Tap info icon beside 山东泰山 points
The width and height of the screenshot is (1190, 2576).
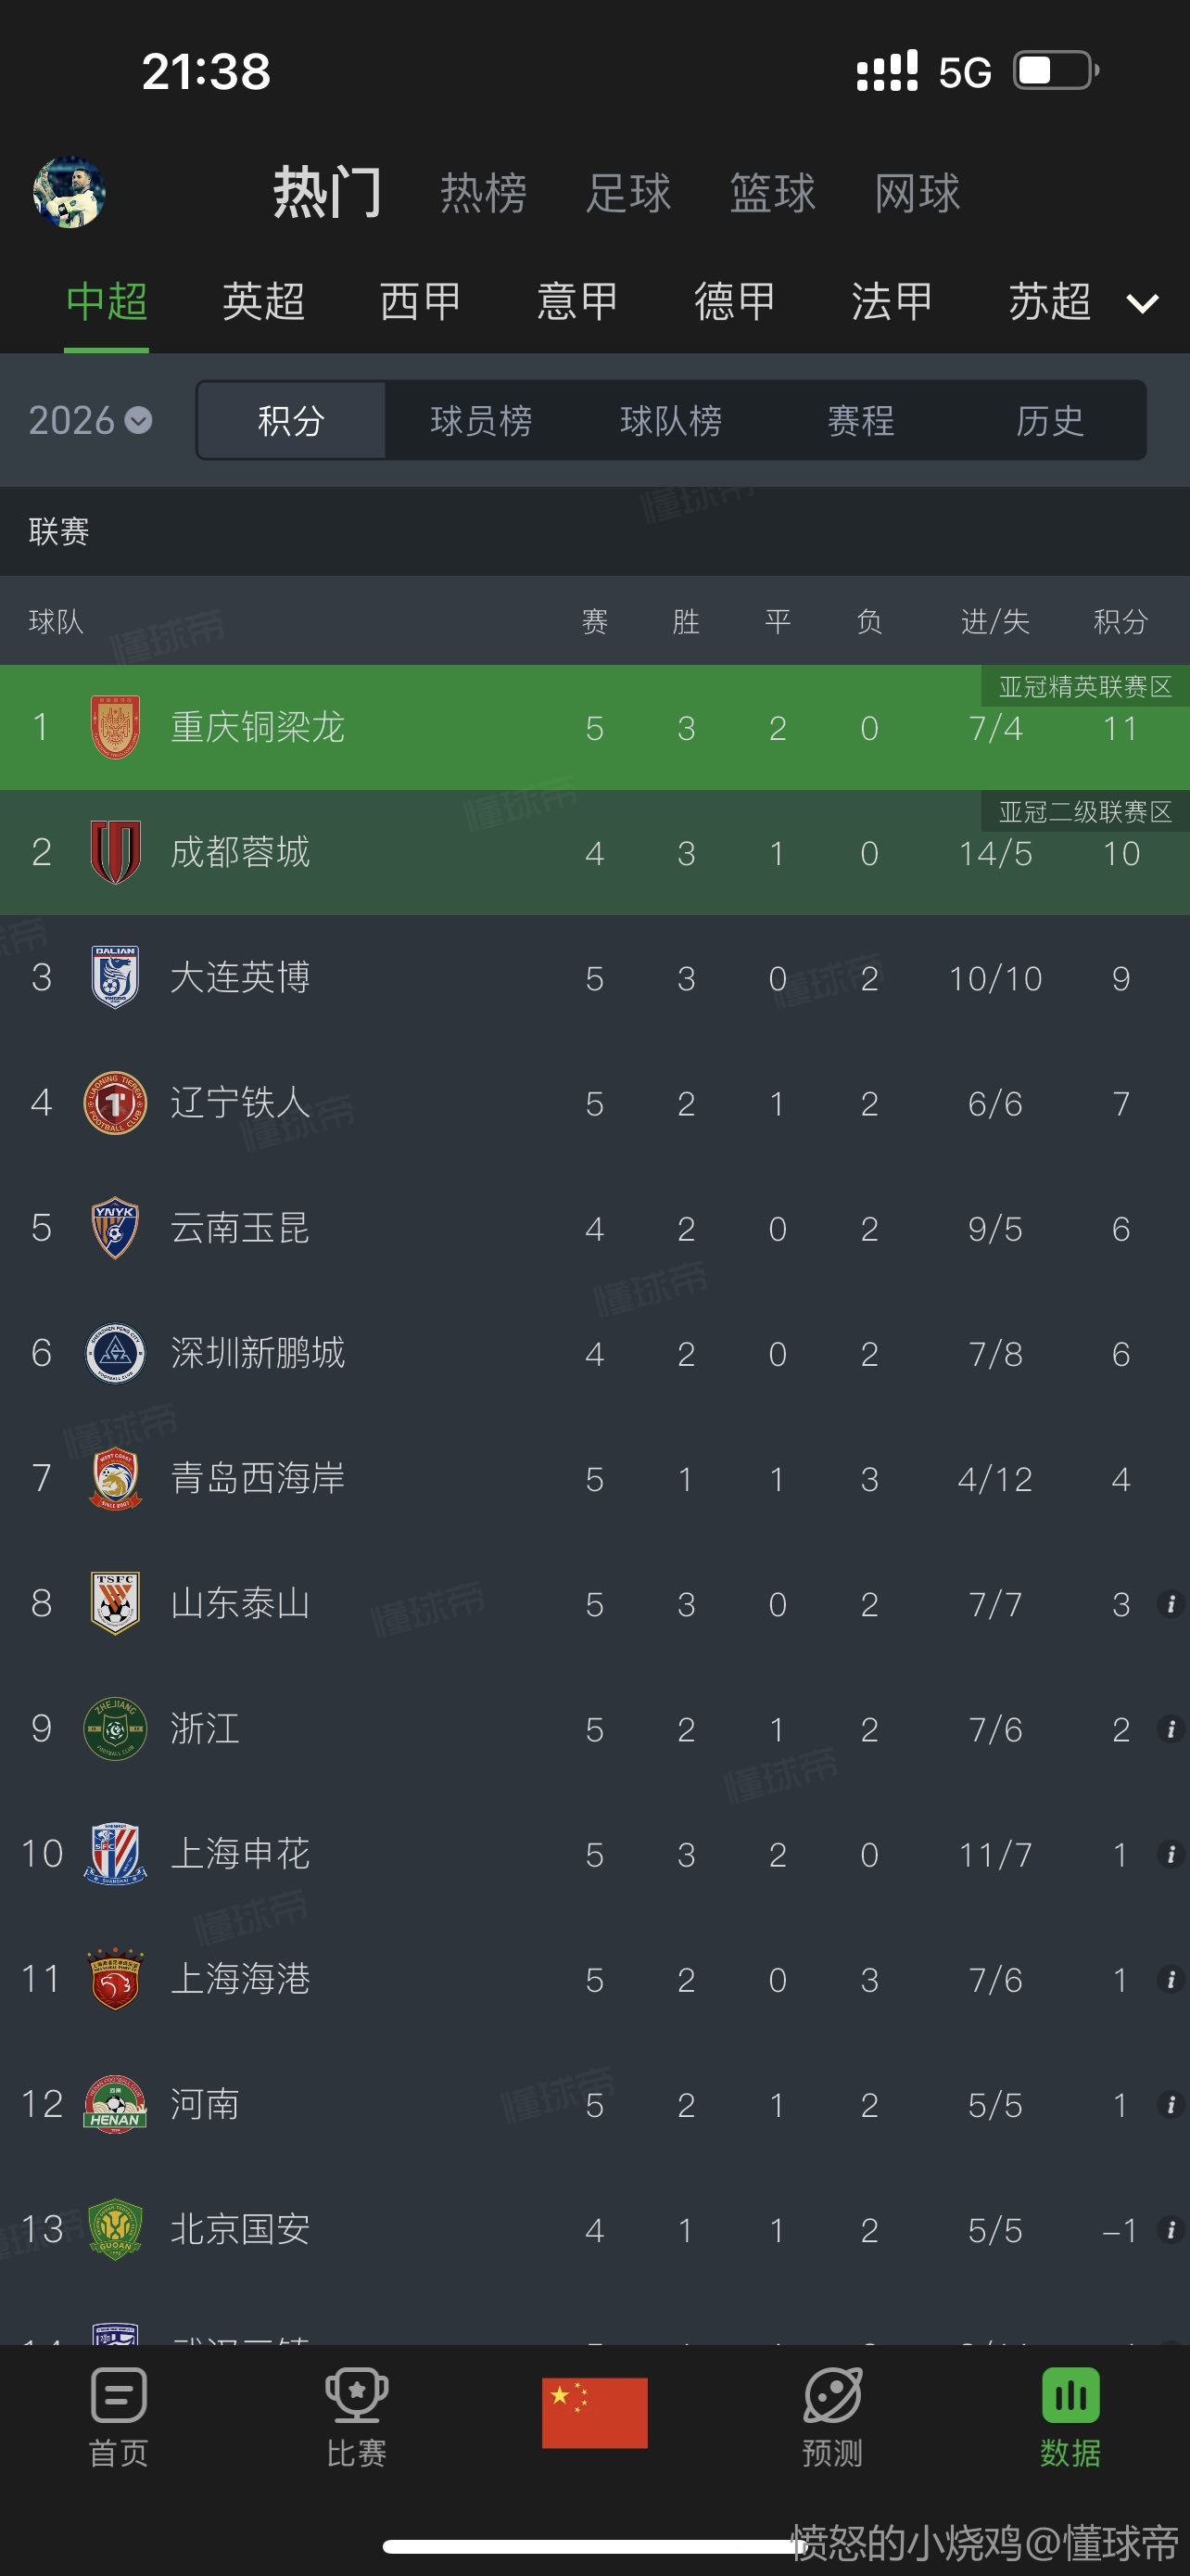click(1171, 1604)
